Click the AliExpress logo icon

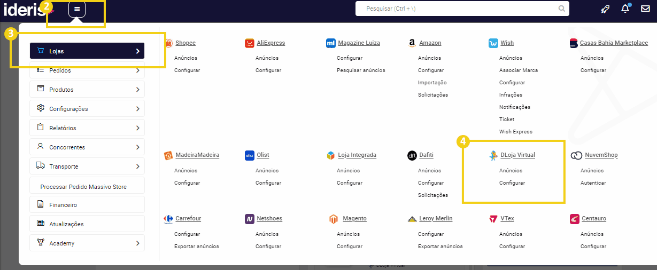(x=249, y=43)
